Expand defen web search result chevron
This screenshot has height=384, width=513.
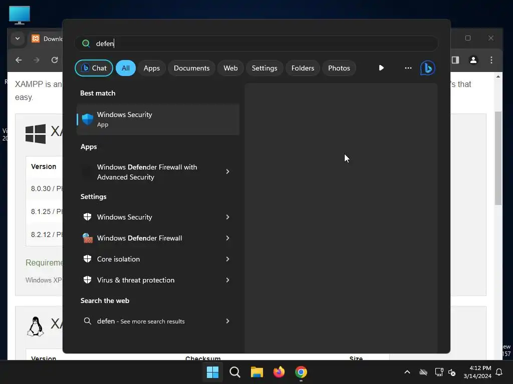pos(228,321)
